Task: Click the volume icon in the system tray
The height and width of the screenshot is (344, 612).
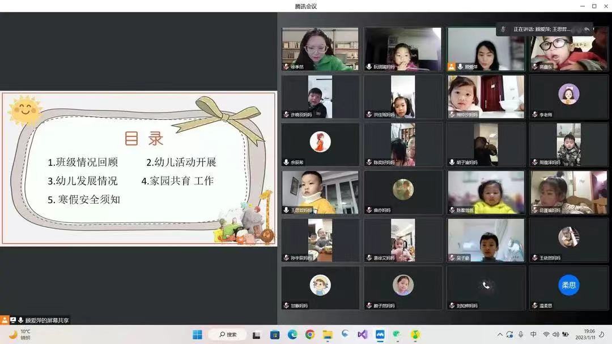Action: (557, 334)
